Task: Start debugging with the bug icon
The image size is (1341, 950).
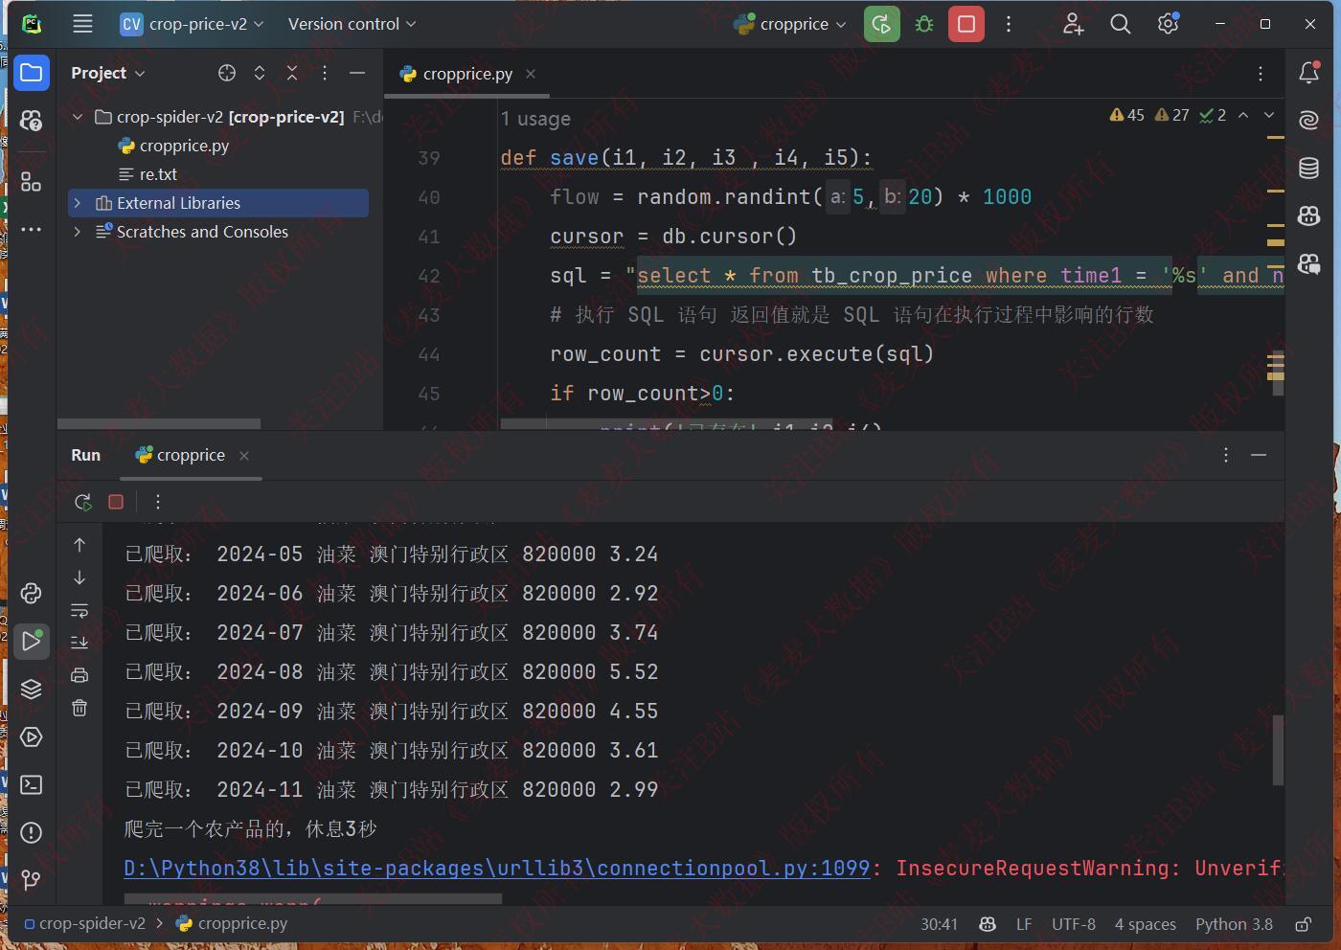Action: (x=924, y=24)
